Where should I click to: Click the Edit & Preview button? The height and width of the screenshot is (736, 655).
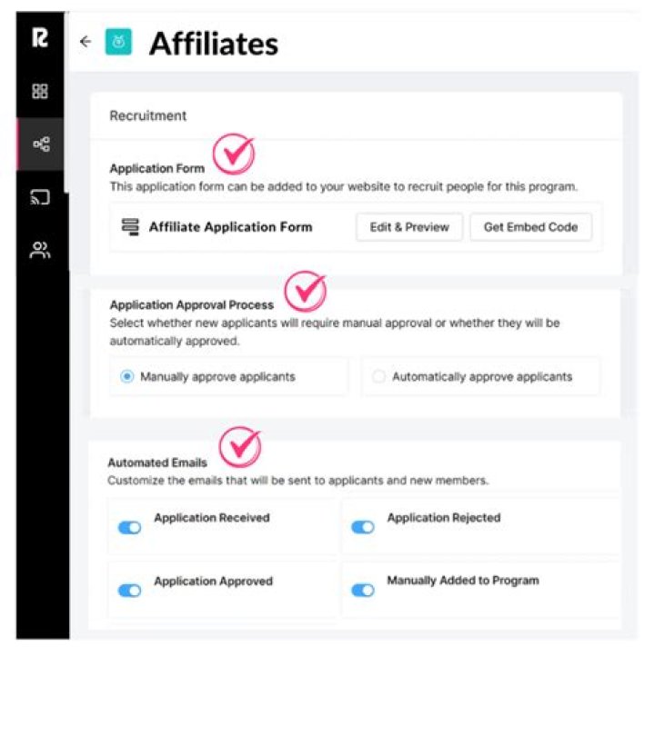[x=409, y=227]
